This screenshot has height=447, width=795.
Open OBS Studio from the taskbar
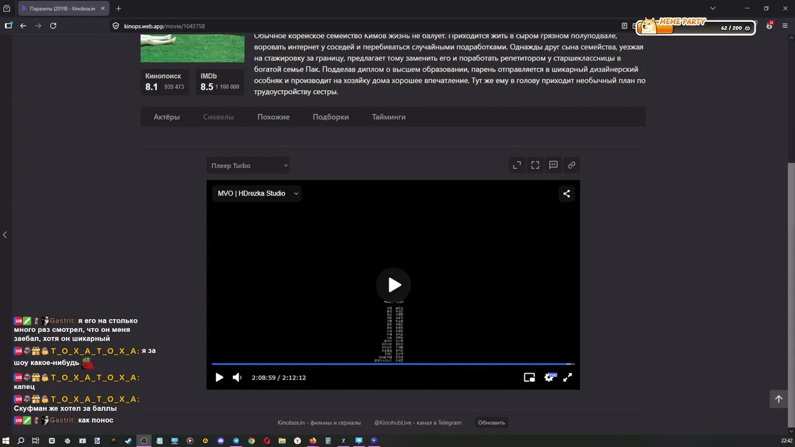(x=144, y=441)
